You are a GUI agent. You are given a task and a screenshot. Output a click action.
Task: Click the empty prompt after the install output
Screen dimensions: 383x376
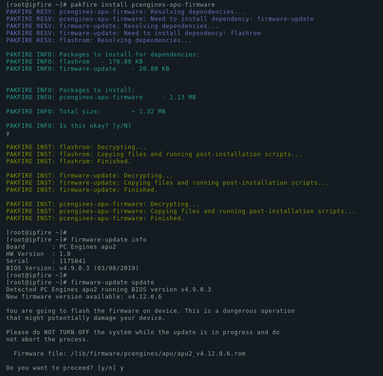(37, 233)
